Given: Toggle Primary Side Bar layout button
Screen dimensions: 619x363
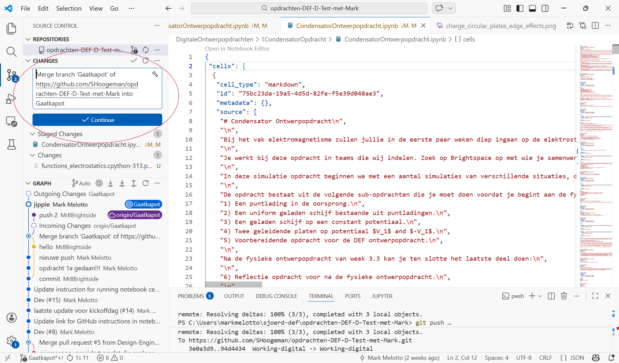Looking at the screenshot, I should pos(520,8).
